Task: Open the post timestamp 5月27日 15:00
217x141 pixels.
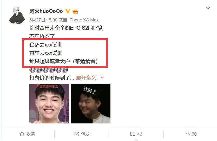Action: point(43,20)
